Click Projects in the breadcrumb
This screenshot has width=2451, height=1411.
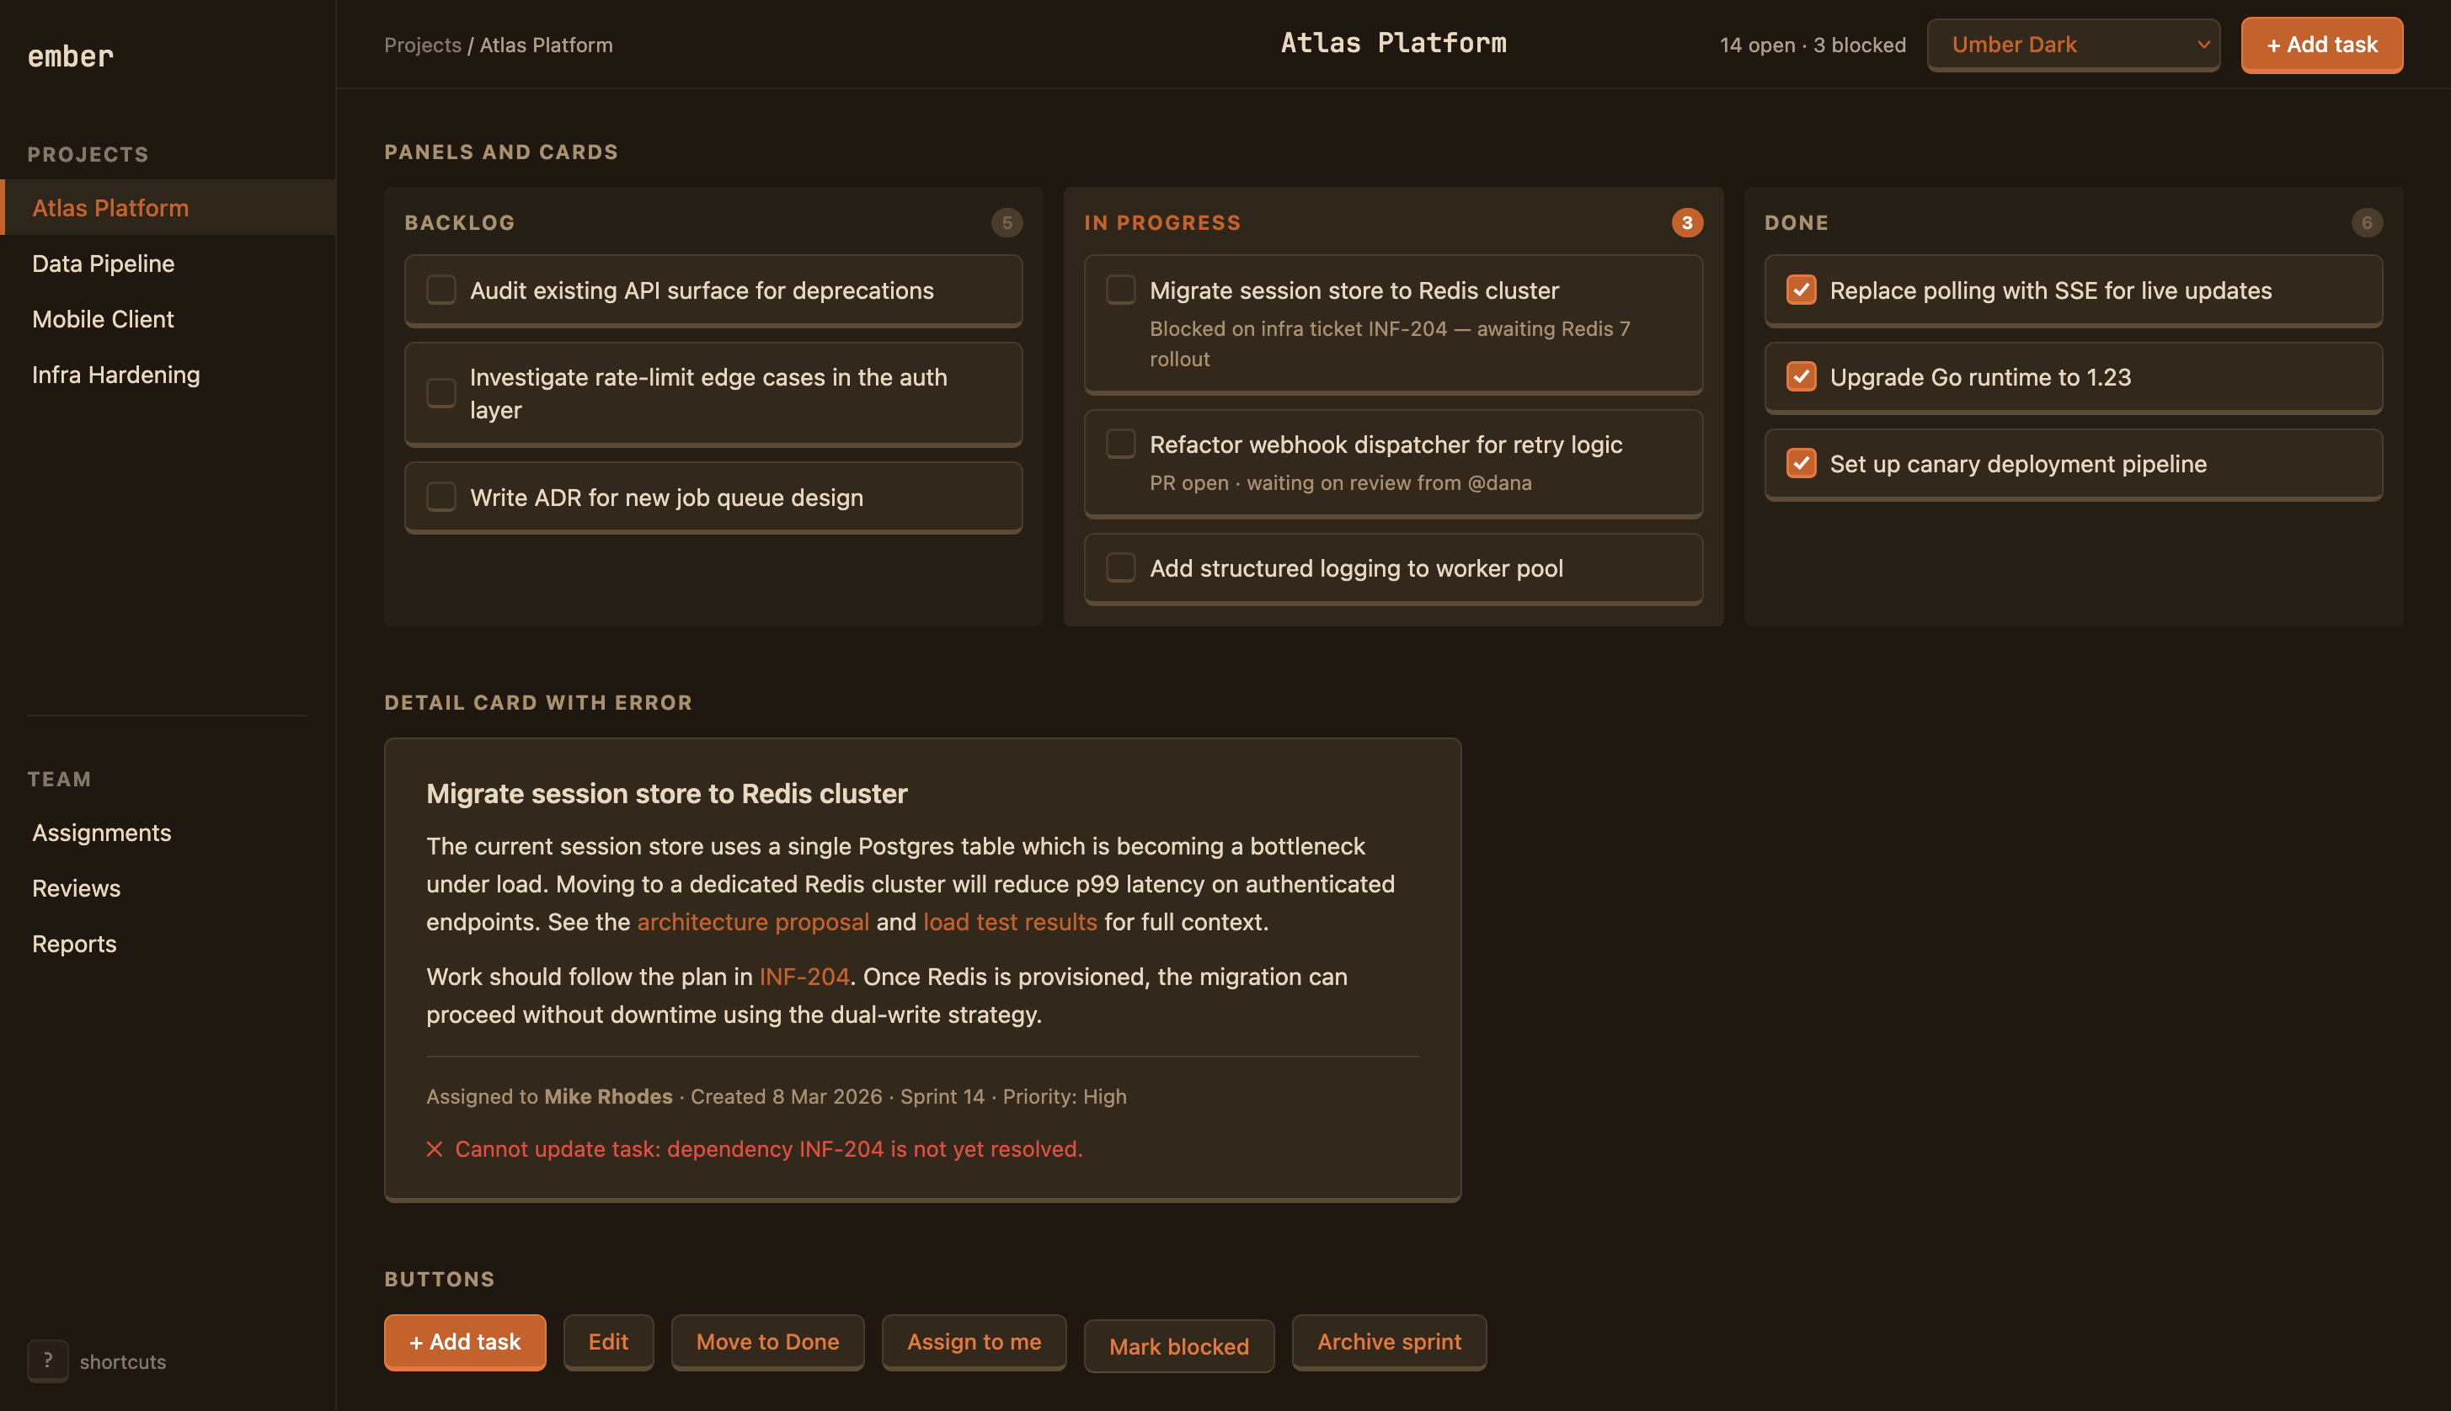[422, 45]
